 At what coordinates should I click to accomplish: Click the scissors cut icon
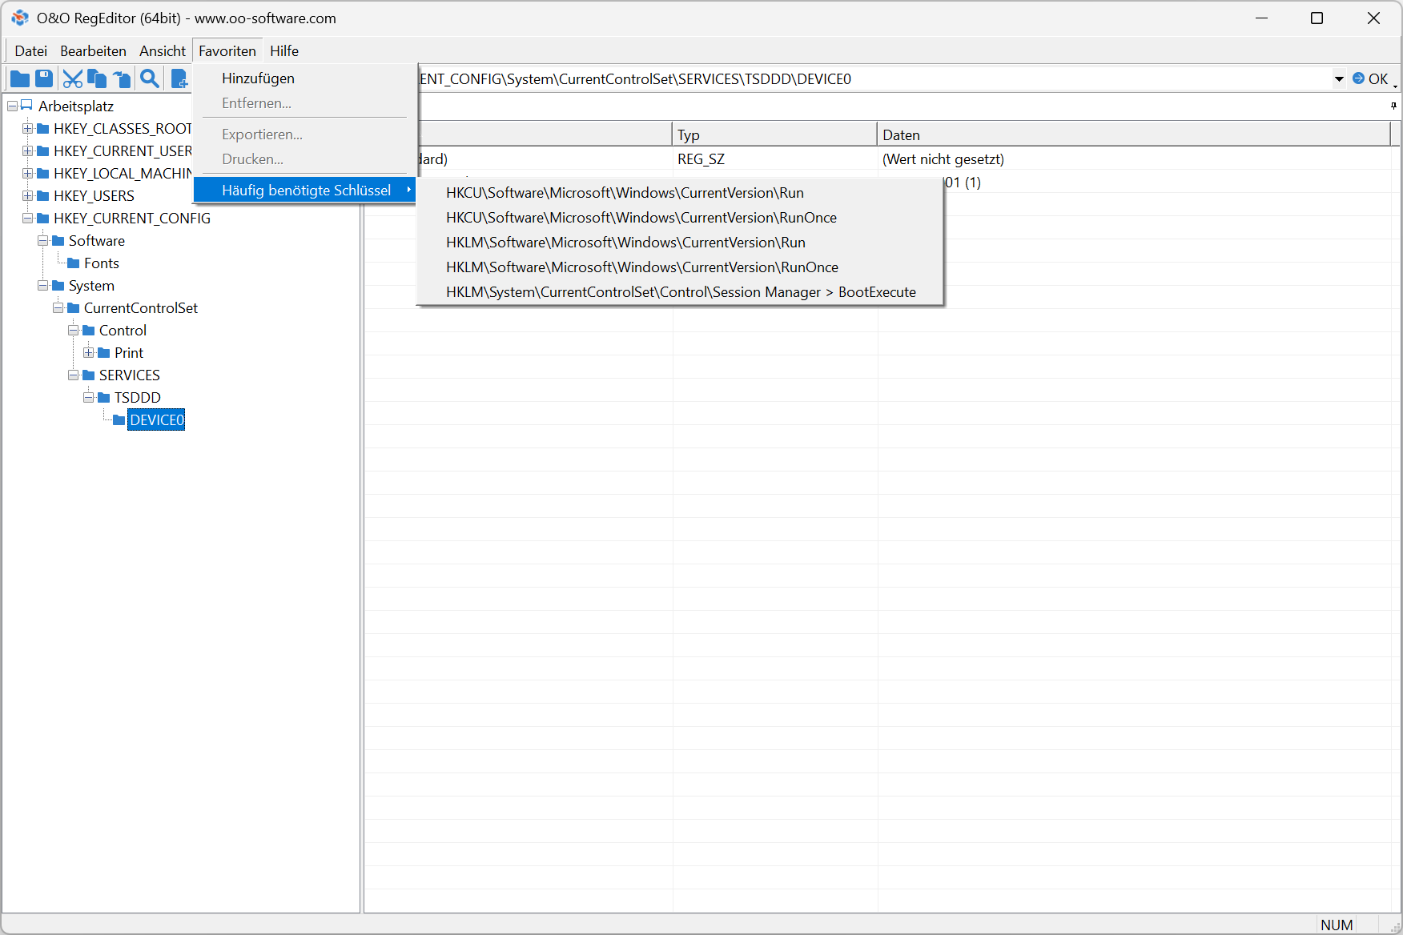pos(72,78)
